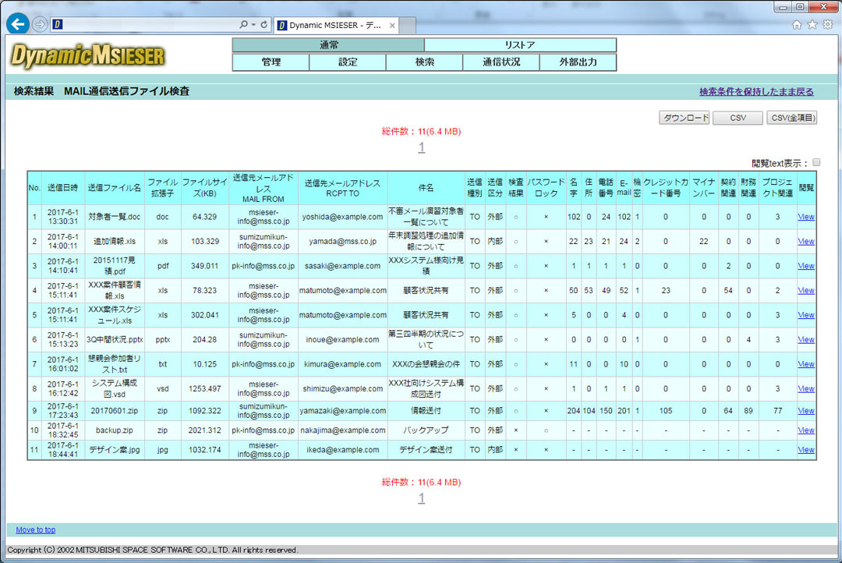Click the マイナンバー column header
The image size is (842, 563).
coord(703,188)
